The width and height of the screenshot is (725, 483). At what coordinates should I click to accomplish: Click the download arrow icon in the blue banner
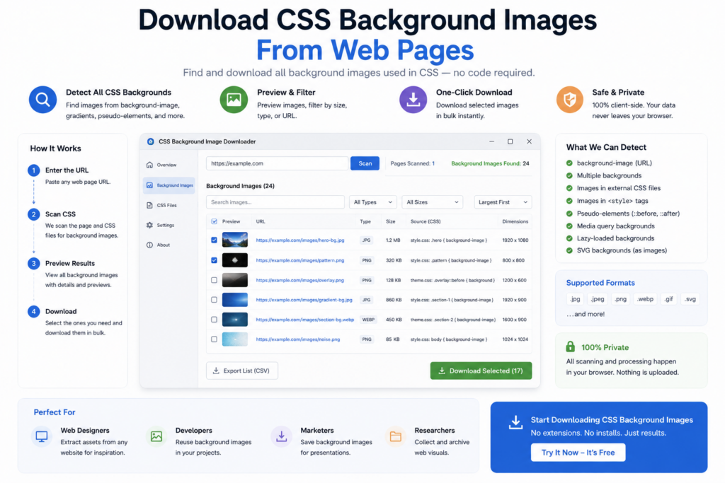tap(515, 422)
